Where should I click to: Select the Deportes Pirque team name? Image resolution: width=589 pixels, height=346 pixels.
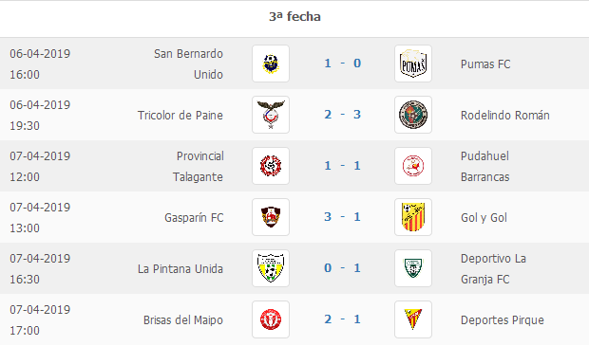coord(503,319)
